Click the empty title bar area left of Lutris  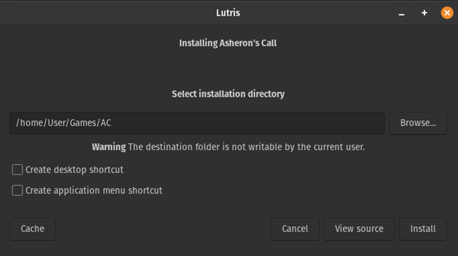pyautogui.click(x=91, y=13)
